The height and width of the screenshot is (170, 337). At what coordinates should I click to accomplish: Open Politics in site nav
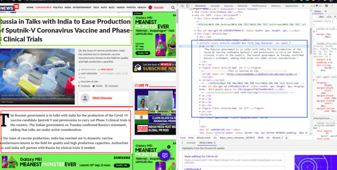(58, 7)
